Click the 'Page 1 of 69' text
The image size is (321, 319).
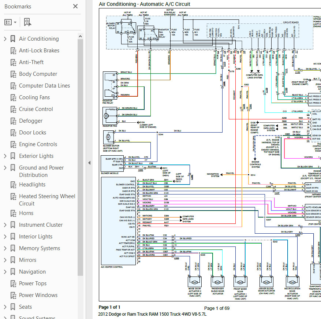click(x=217, y=308)
